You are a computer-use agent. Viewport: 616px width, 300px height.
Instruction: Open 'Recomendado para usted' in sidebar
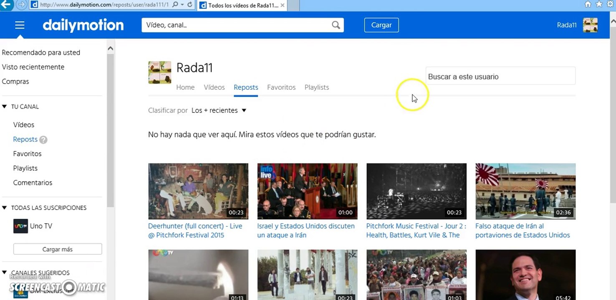41,52
